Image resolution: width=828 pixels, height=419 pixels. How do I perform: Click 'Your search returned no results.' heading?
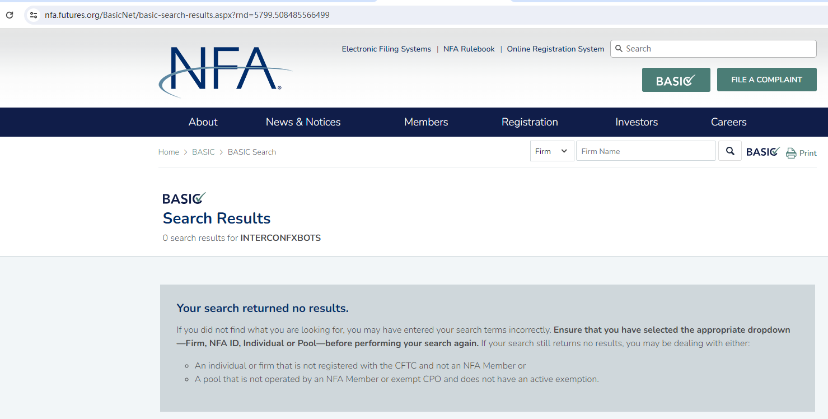263,308
